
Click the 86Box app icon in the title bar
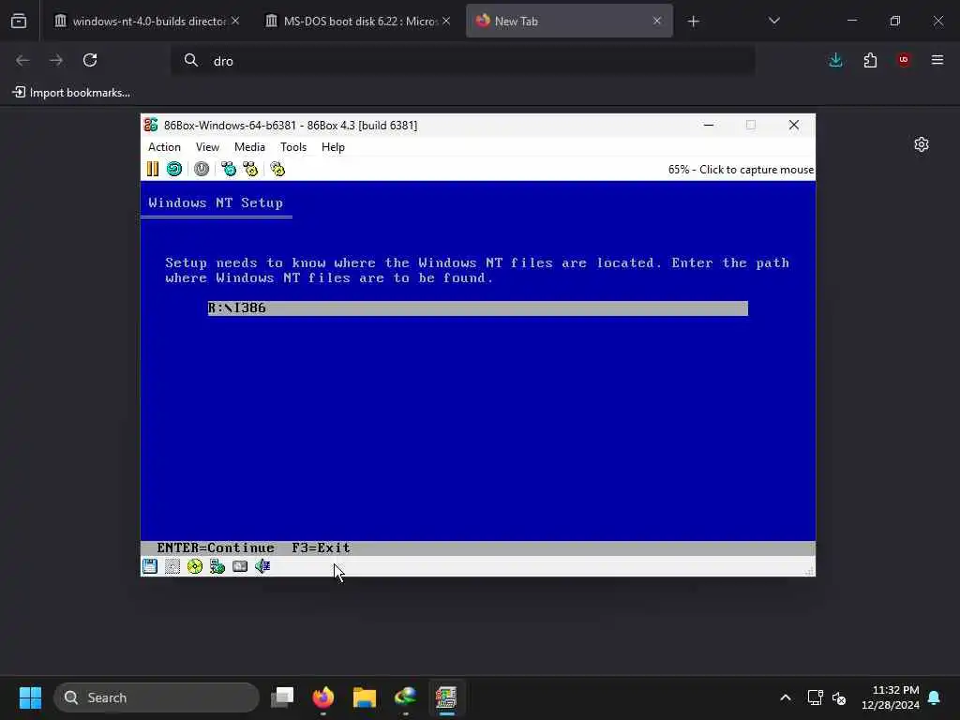[151, 125]
